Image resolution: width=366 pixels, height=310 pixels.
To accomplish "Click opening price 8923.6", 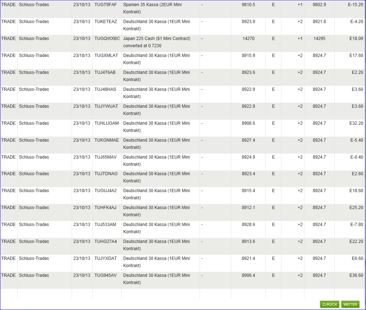I will (x=248, y=72).
